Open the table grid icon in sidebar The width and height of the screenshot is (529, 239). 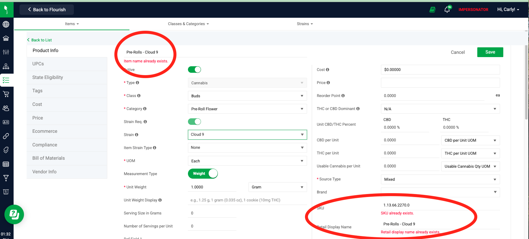[x=6, y=164]
